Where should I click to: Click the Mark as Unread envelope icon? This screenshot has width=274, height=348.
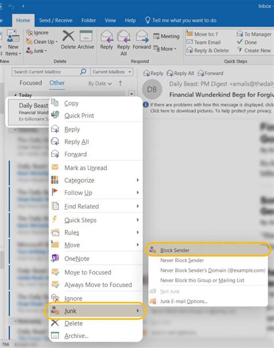click(x=55, y=167)
